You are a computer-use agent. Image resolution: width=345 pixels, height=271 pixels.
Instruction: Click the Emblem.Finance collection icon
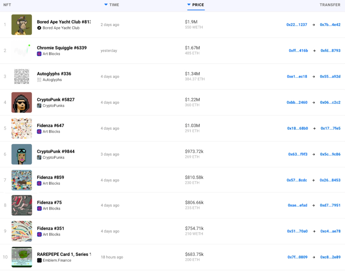pyautogui.click(x=39, y=260)
